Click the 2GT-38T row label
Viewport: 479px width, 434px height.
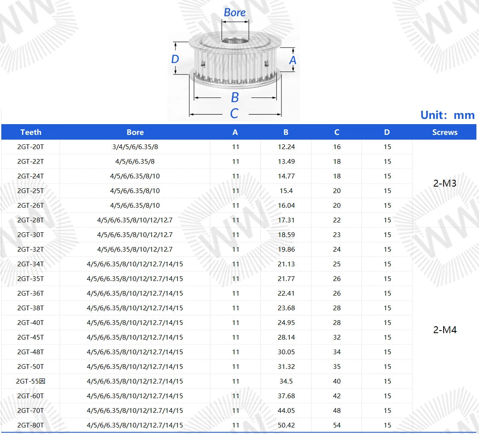click(31, 308)
